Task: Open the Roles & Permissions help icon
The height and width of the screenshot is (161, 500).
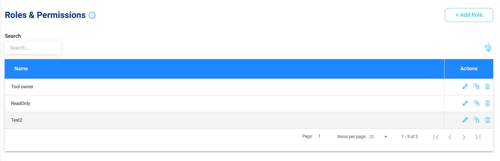Action: (92, 15)
